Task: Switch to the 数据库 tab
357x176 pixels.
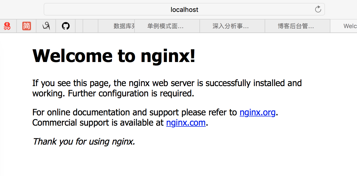Action: pyautogui.click(x=116, y=26)
